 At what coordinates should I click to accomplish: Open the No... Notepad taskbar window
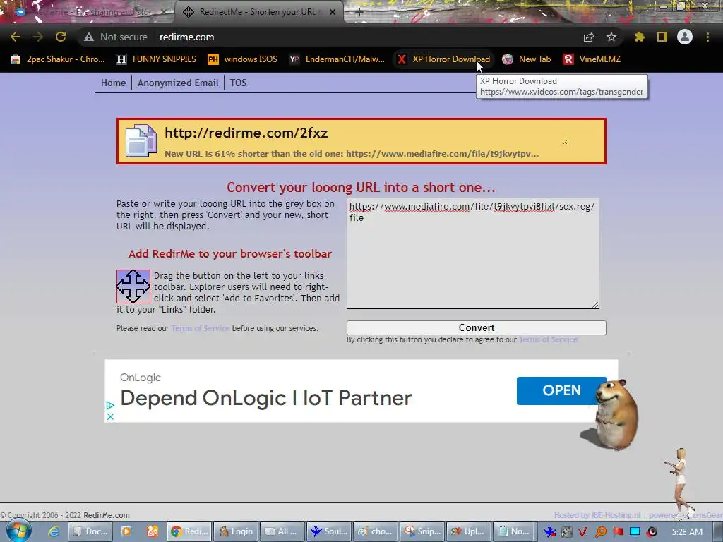tap(515, 531)
